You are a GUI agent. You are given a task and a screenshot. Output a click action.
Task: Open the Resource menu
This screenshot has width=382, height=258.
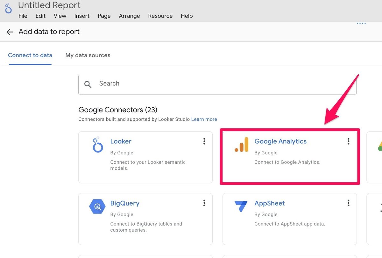click(160, 16)
